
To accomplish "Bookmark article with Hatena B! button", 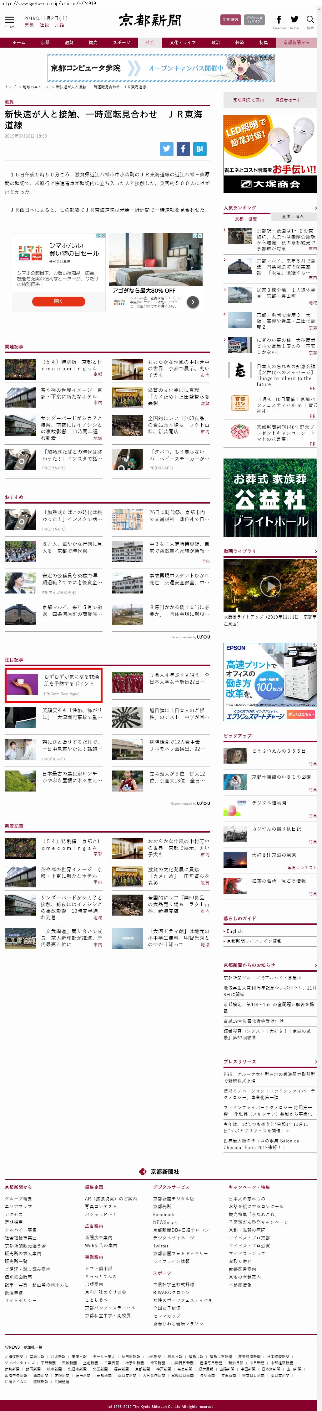I will 199,149.
